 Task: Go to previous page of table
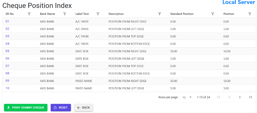pos(229,97)
